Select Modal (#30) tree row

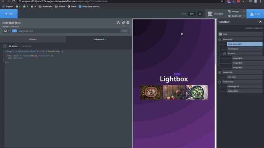click(x=242, y=72)
